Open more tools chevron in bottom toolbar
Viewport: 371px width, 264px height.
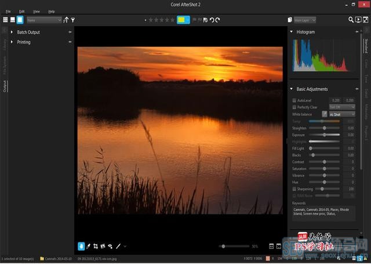125,247
